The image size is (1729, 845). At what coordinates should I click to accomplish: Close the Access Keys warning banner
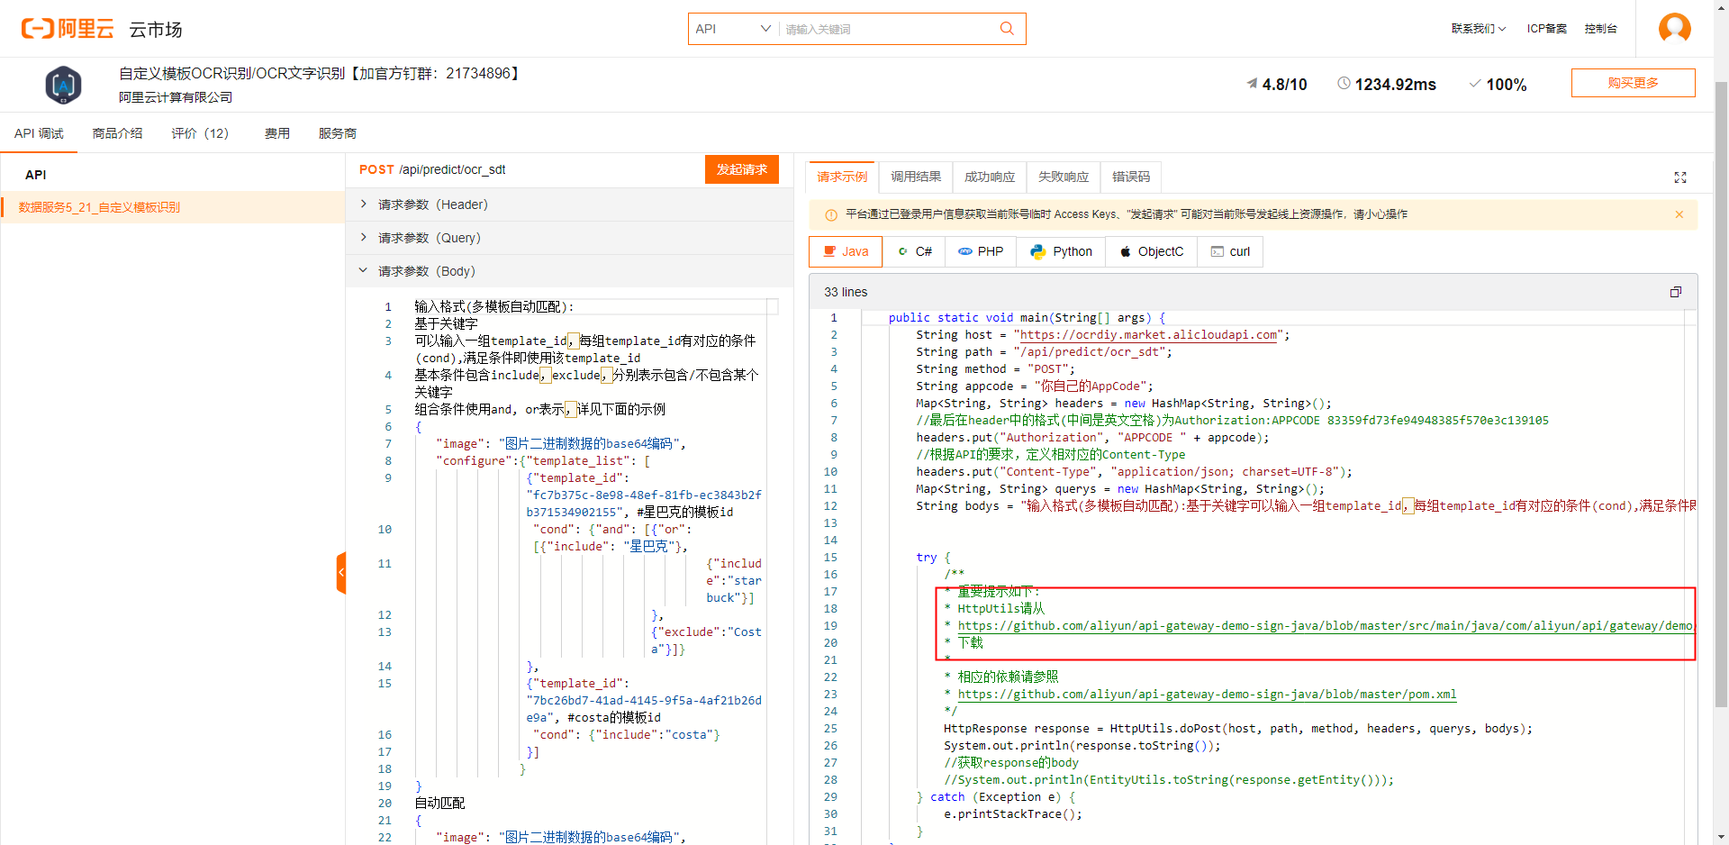click(1679, 214)
